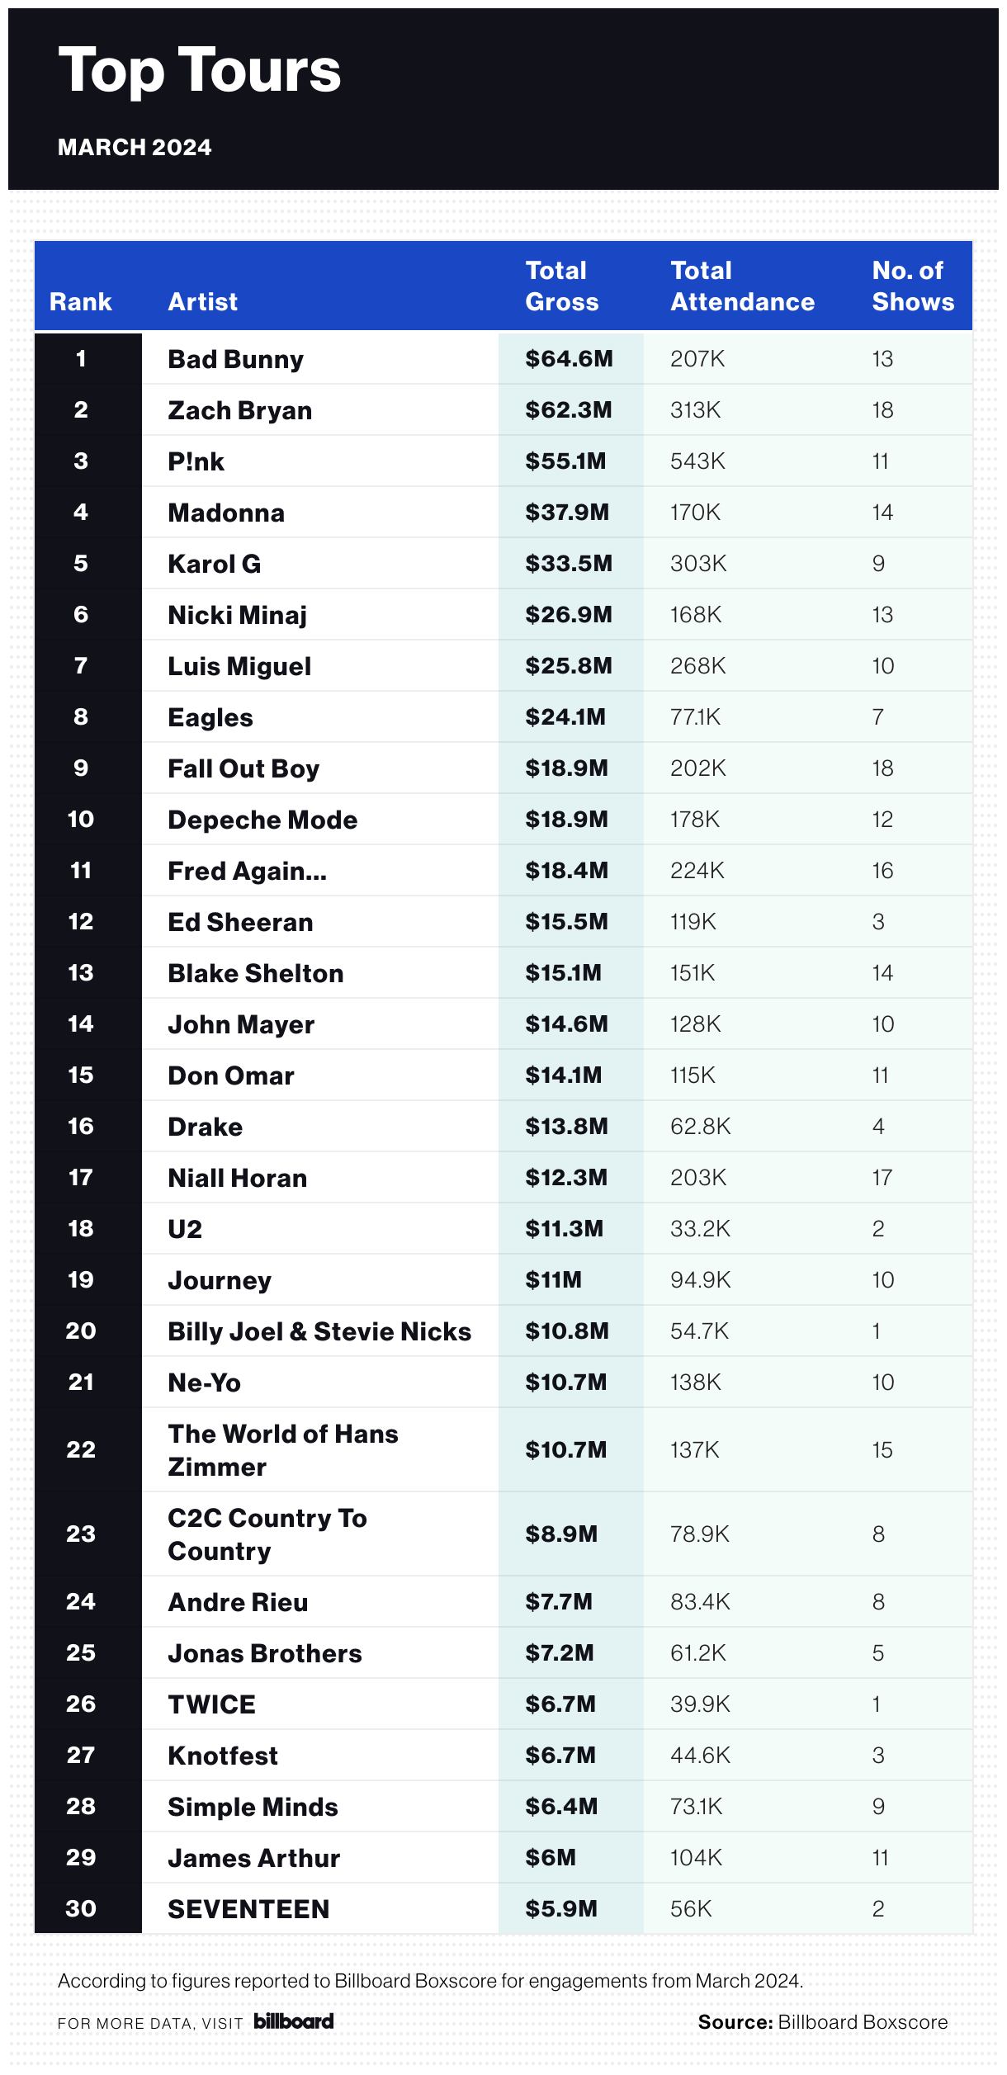This screenshot has height=2075, width=1007.
Task: Select the Zach Bryan row name
Action: click(x=239, y=410)
